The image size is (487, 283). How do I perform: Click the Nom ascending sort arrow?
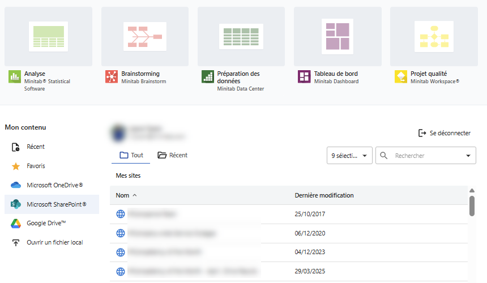click(134, 195)
